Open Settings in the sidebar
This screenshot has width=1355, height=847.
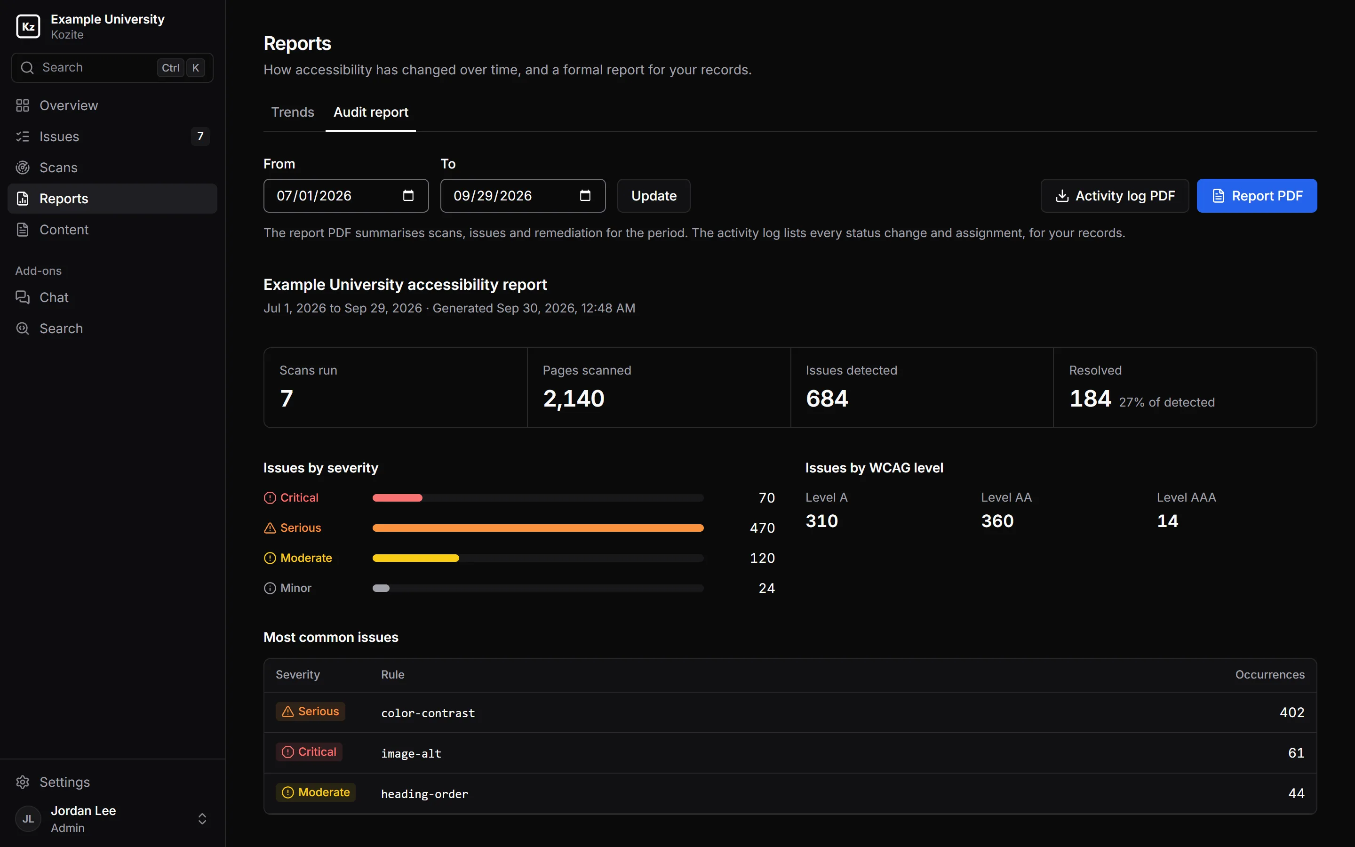[x=112, y=782]
